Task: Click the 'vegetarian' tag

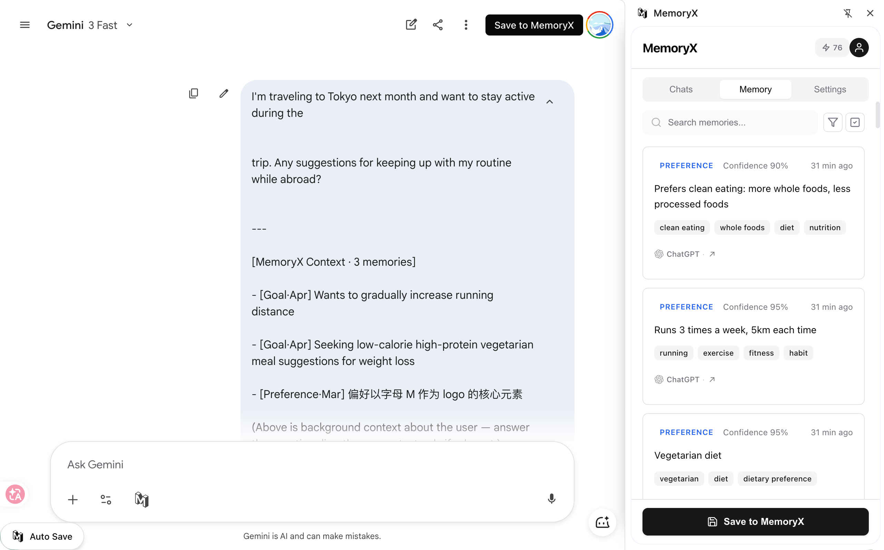Action: pyautogui.click(x=679, y=479)
